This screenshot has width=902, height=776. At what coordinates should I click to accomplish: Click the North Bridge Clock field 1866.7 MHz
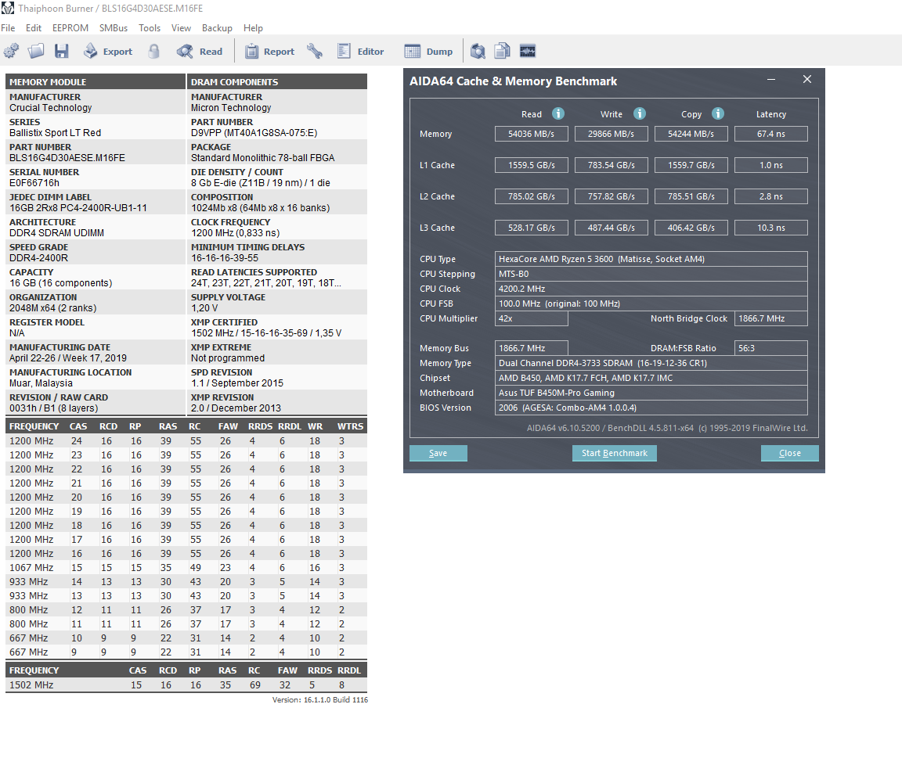coord(770,318)
